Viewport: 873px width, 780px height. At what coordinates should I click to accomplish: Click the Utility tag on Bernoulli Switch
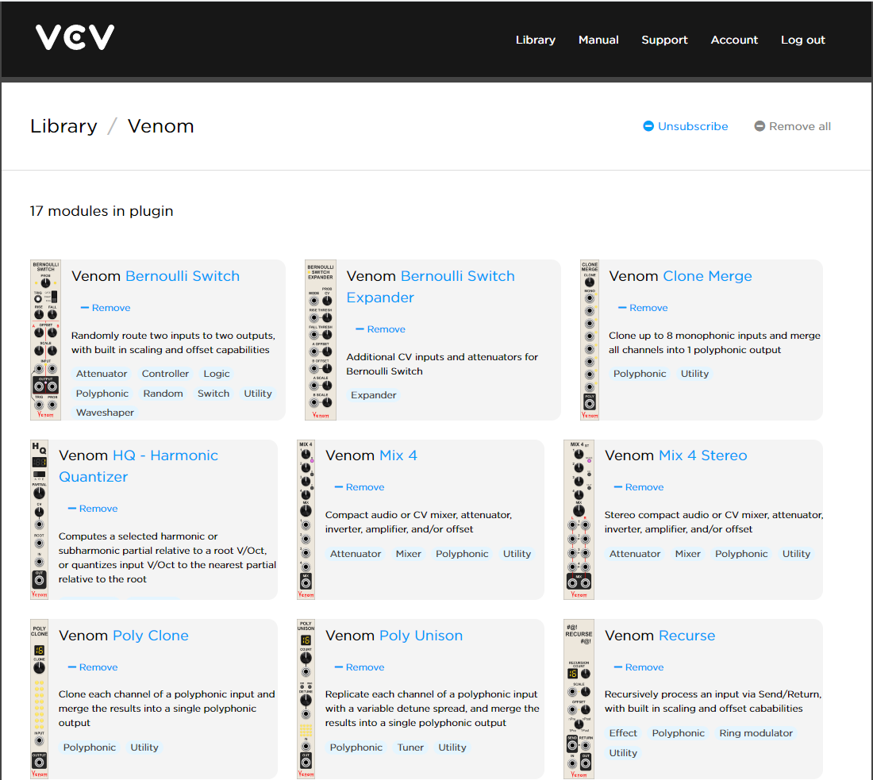tap(258, 393)
